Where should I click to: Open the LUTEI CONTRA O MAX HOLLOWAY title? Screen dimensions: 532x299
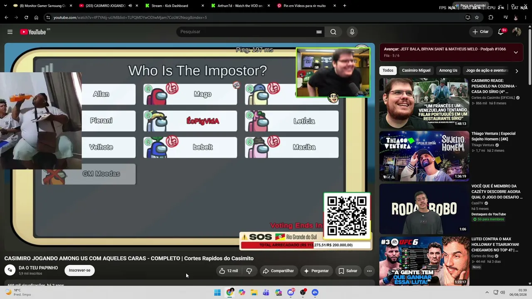pos(495,245)
